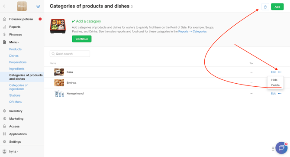
Task: Open Ingredients page
Action: (x=17, y=69)
